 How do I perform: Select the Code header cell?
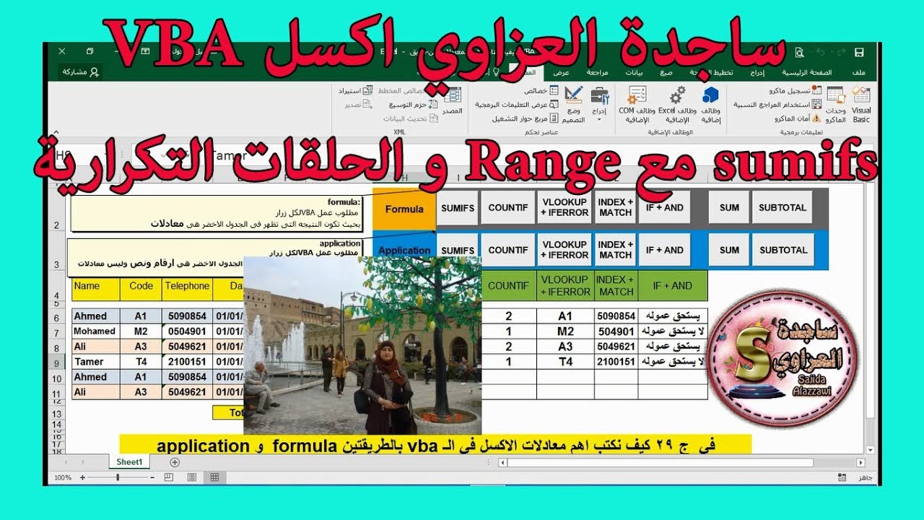[x=141, y=286]
